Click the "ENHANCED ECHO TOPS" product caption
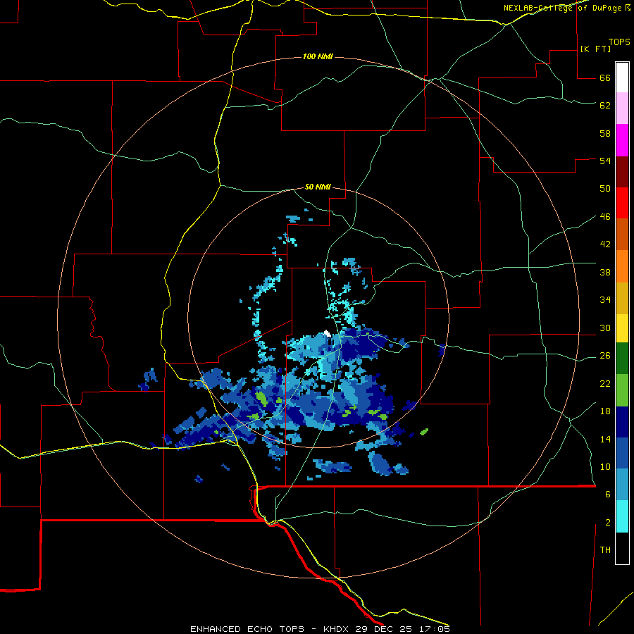634x634 pixels. [x=247, y=629]
